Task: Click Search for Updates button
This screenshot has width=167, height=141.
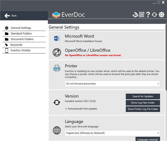Action: pyautogui.click(x=143, y=96)
